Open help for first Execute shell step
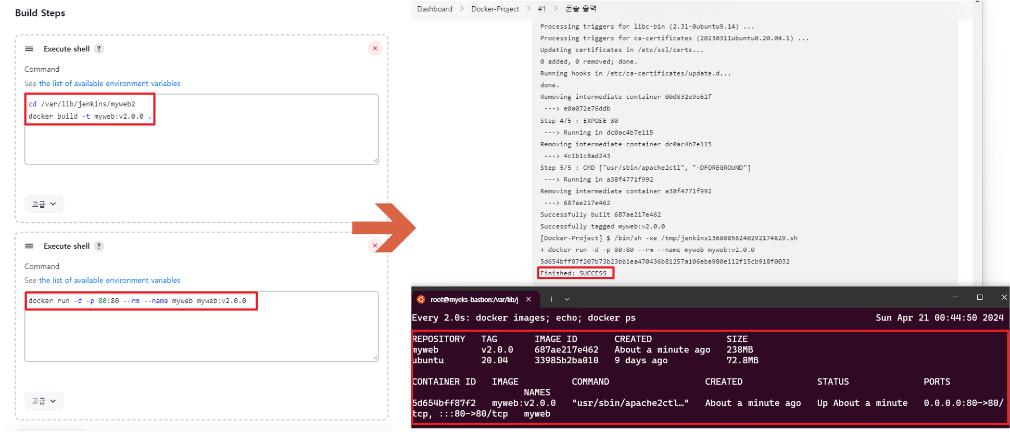Image resolution: width=1010 pixels, height=432 pixels. (99, 49)
